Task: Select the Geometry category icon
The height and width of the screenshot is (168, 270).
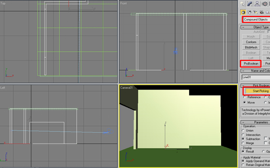Action: 243,12
